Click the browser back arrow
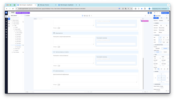Image resolution: width=175 pixels, height=100 pixels. click(7, 9)
